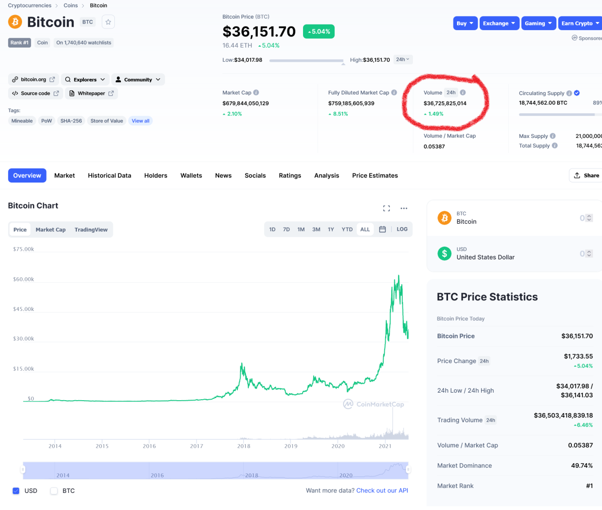Click the PoW tag

click(47, 121)
